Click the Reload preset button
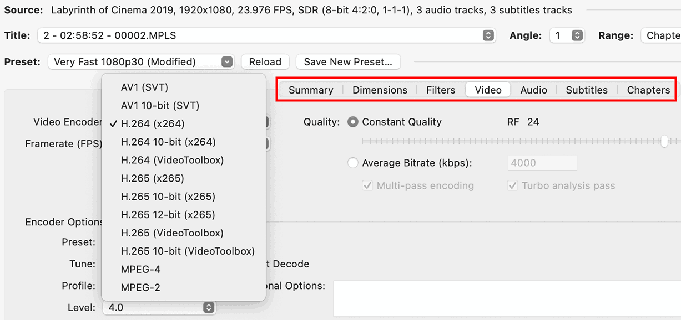The height and width of the screenshot is (320, 681). pyautogui.click(x=265, y=62)
